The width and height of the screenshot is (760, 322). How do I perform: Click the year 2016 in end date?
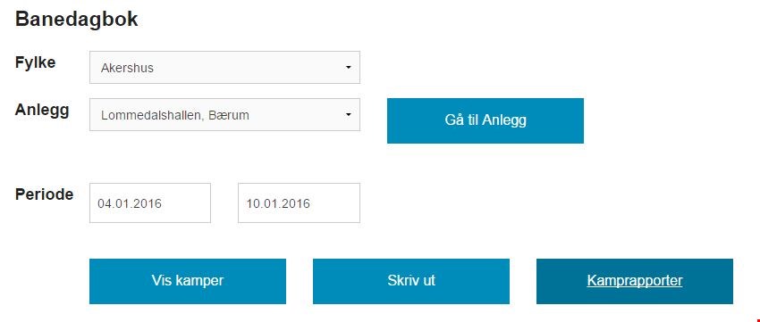(295, 203)
